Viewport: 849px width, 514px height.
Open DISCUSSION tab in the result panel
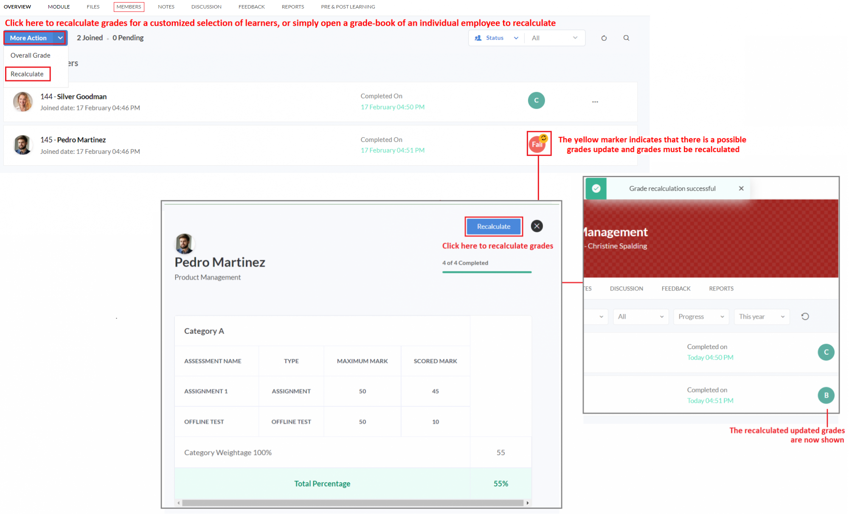click(x=627, y=288)
